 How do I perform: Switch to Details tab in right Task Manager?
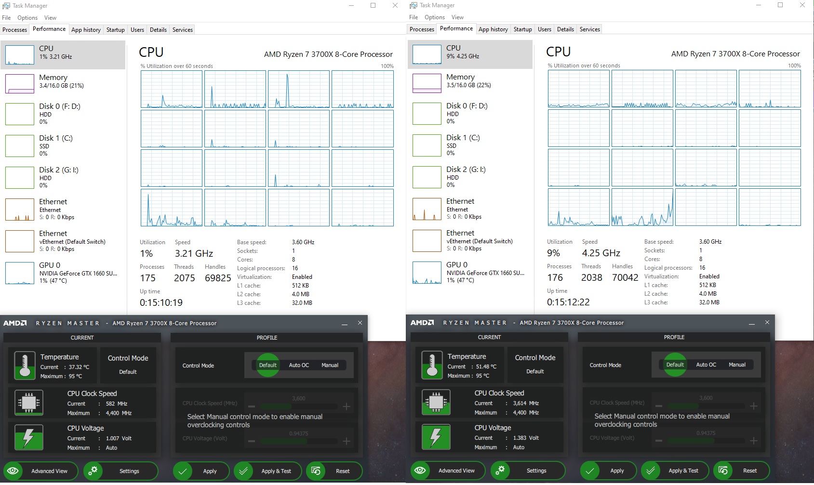(x=565, y=29)
